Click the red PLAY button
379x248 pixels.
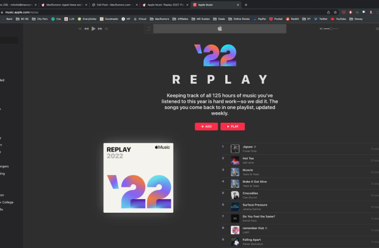233,127
